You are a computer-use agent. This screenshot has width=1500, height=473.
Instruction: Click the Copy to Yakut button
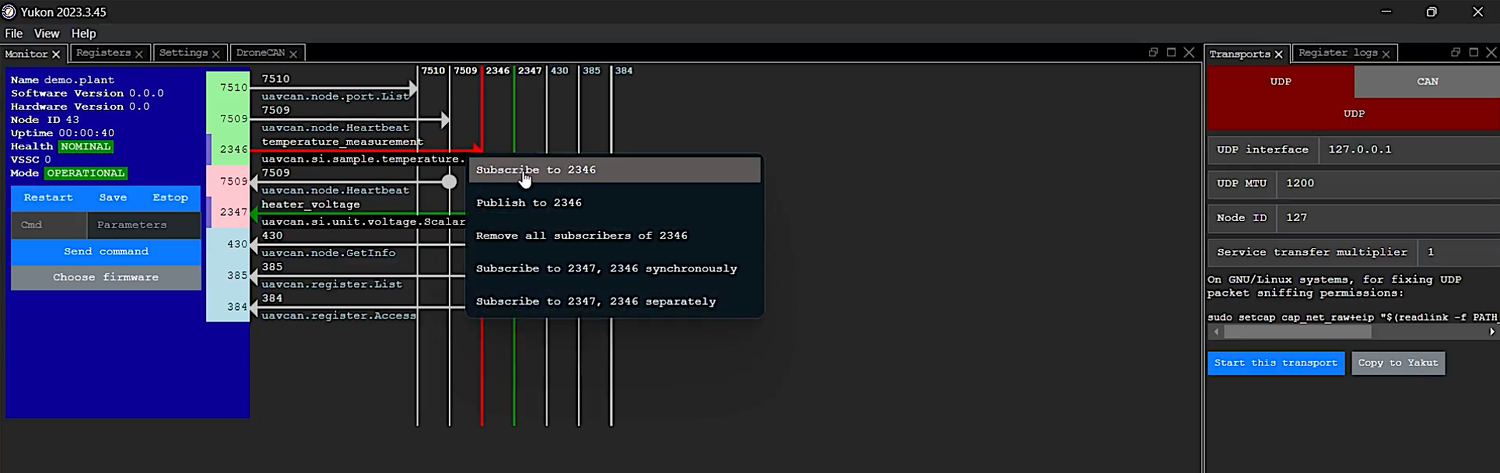[x=1397, y=363]
